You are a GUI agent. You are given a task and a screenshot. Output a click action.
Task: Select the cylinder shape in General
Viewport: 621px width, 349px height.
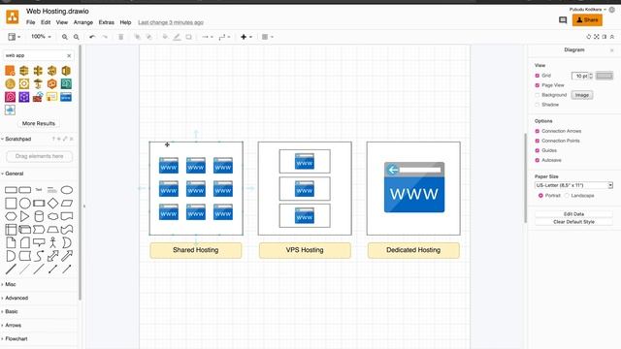39,216
